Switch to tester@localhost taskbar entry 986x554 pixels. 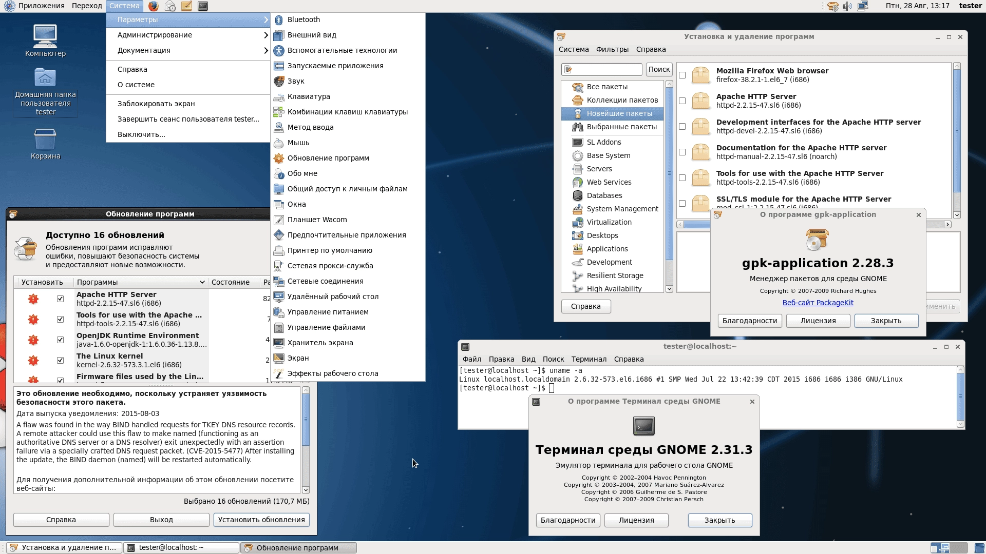tap(182, 547)
